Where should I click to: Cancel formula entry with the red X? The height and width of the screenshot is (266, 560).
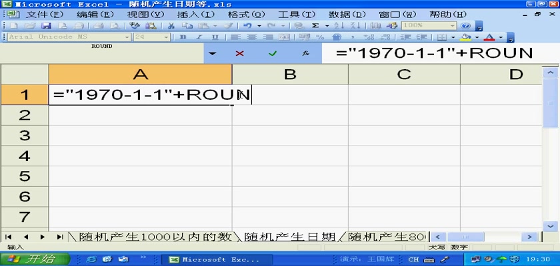click(239, 53)
